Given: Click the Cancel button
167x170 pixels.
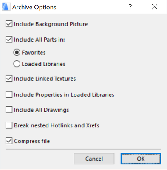Looking at the screenshot, I should pyautogui.click(x=94, y=159).
